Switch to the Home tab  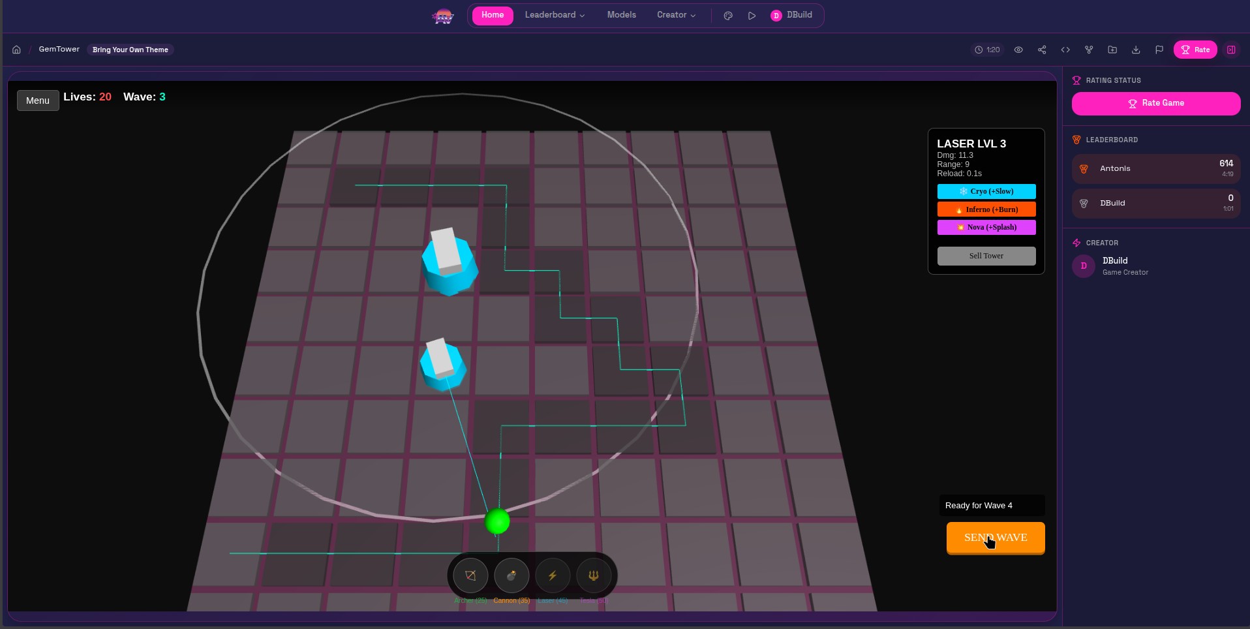493,15
